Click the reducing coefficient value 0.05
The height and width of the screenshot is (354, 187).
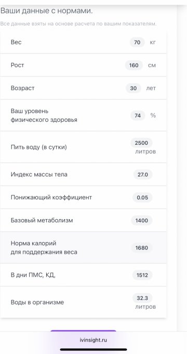click(142, 197)
